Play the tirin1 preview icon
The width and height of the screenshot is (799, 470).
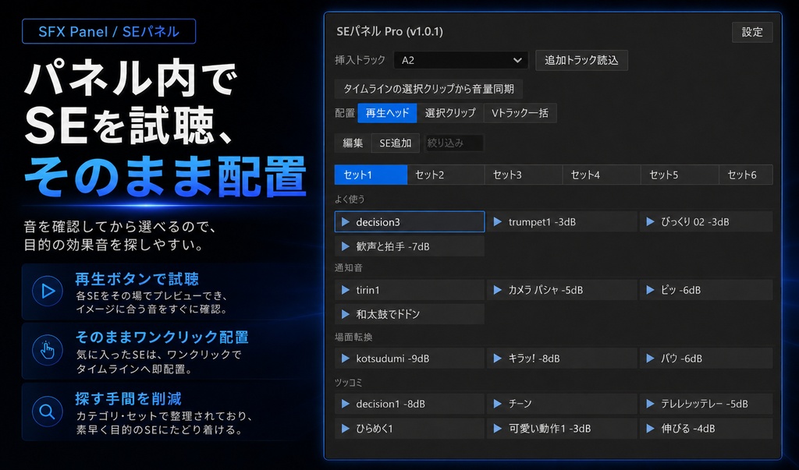click(346, 290)
